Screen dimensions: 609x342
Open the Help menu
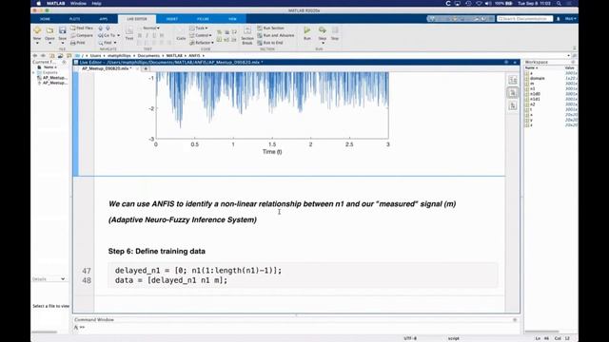96,3
